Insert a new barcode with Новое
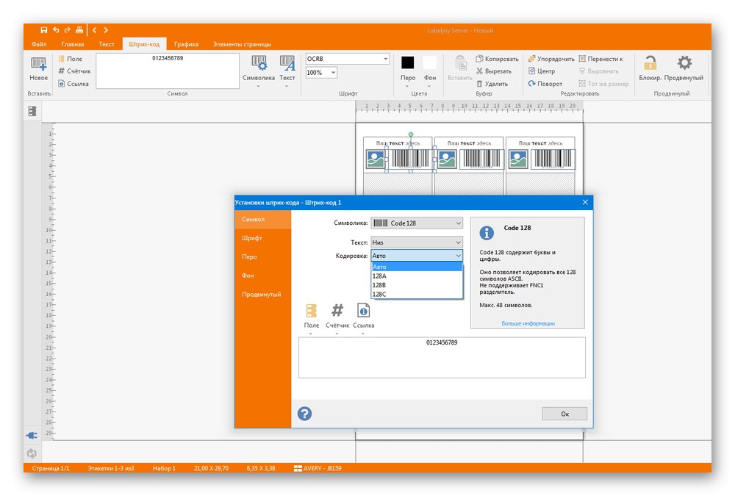 click(38, 68)
